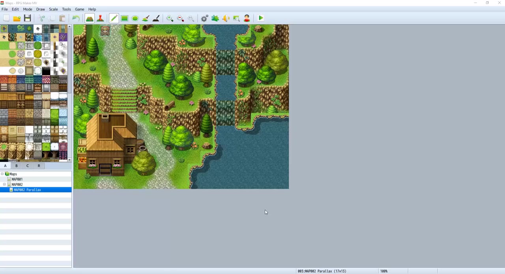Open the Tools menu
Viewport: 505px width, 274px height.
66,9
